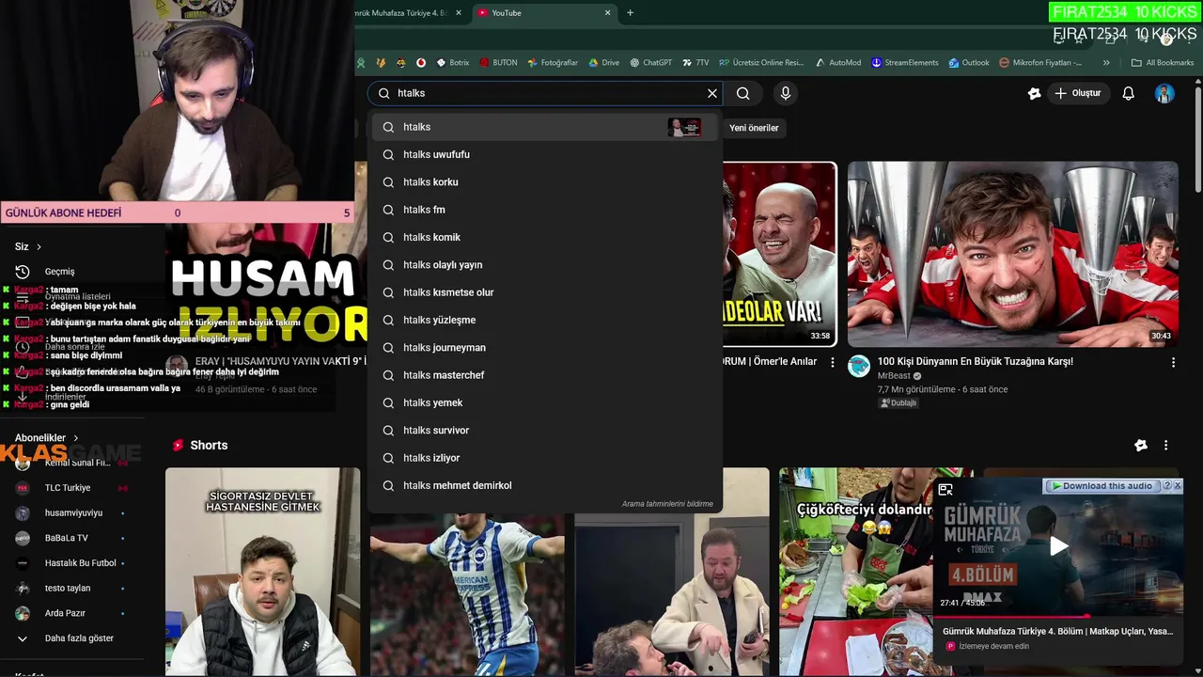Click the magnifier search button
This screenshot has width=1203, height=677.
(743, 93)
